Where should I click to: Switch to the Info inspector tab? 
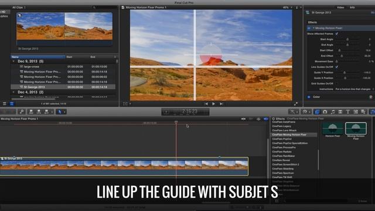click(x=352, y=8)
